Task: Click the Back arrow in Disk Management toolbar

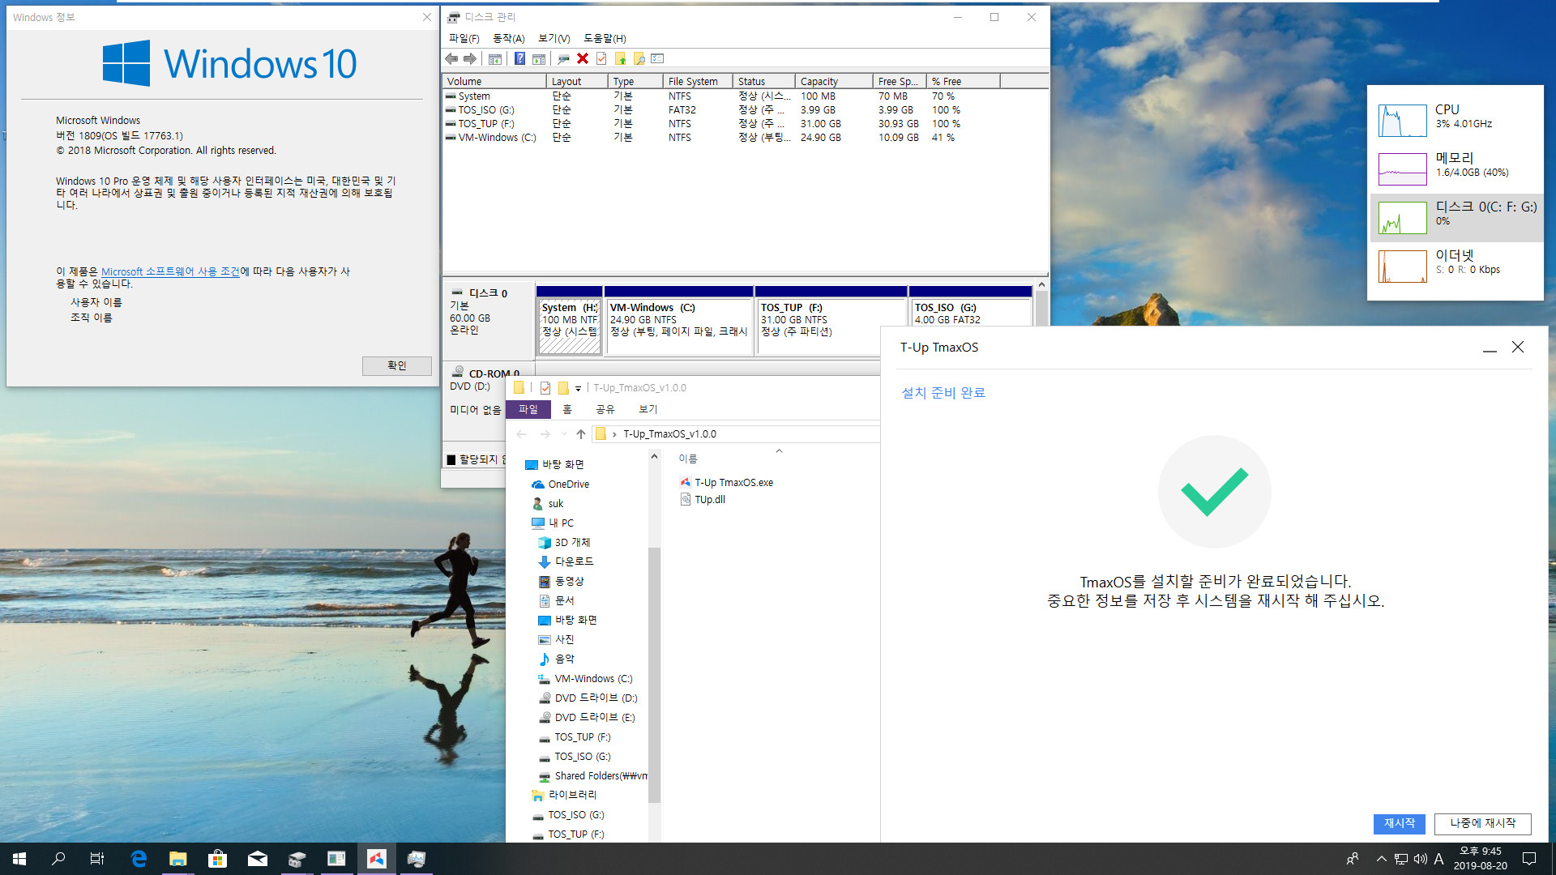Action: (451, 58)
